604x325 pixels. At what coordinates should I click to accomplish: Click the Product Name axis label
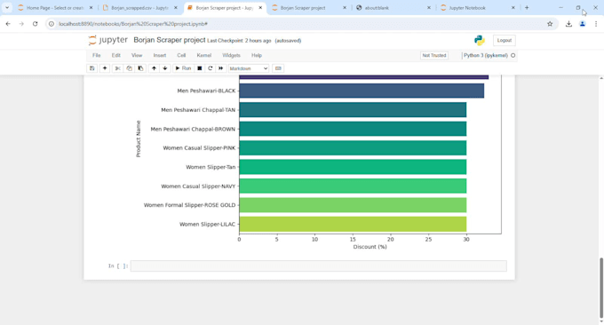coord(139,139)
